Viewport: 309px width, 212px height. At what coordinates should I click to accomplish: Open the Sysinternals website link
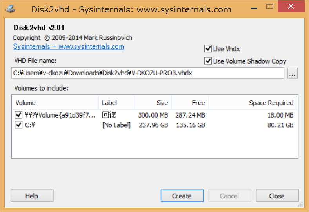pyautogui.click(x=69, y=47)
